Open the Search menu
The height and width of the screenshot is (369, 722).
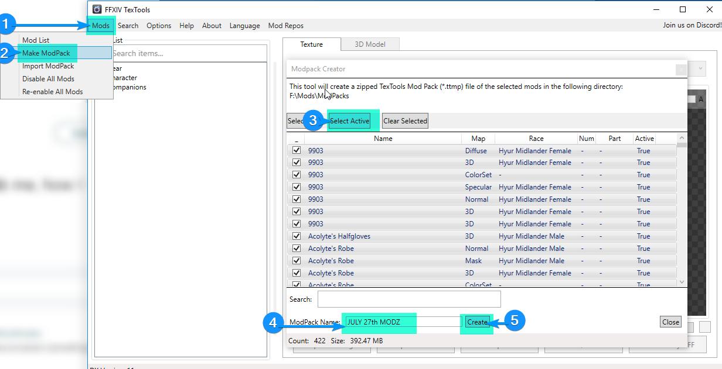coord(128,26)
